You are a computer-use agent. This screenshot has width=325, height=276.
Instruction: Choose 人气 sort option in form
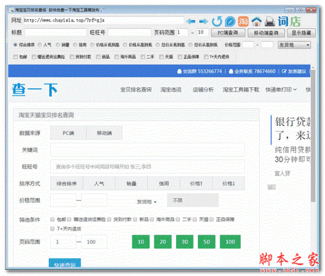click(x=99, y=183)
